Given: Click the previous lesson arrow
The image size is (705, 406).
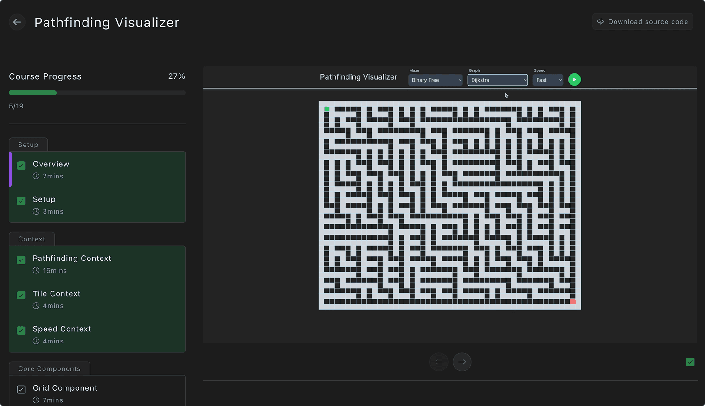Looking at the screenshot, I should pos(439,362).
